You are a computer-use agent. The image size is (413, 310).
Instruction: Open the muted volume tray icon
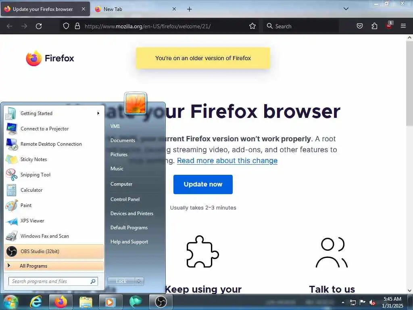pyautogui.click(x=372, y=302)
